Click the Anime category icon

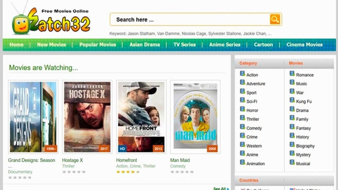243,154
